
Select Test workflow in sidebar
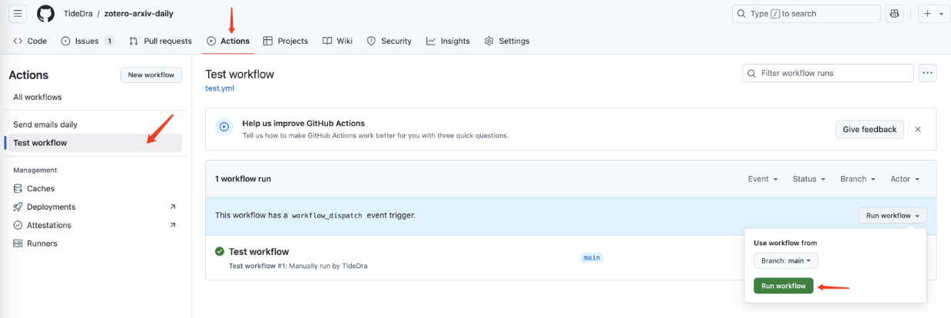[x=95, y=143]
